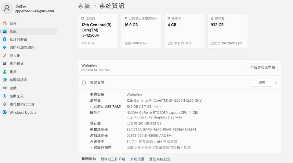Select the 產品識別碼 value 00342-22016-45058-AAOEM
Image resolution: width=293 pixels, height=163 pixels.
click(149, 135)
